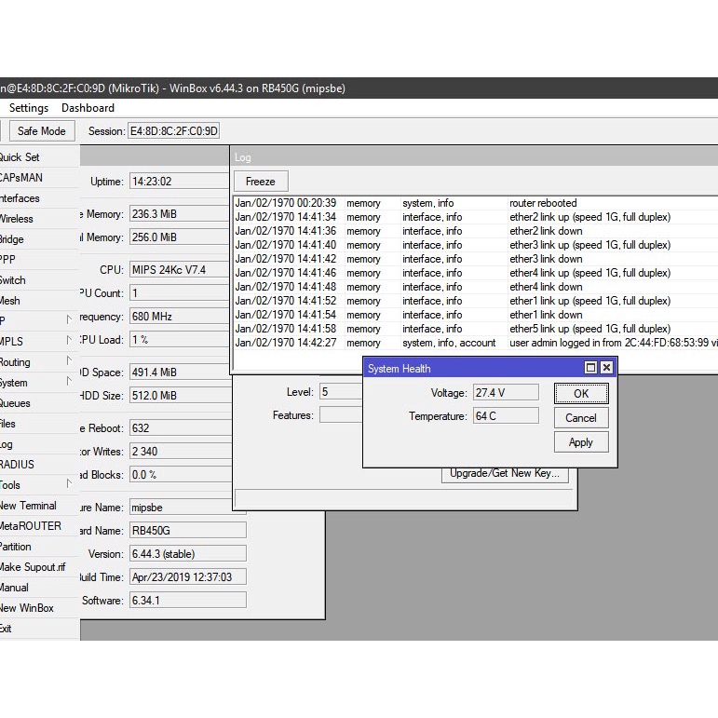Select Wireless in the sidebar

pos(17,219)
